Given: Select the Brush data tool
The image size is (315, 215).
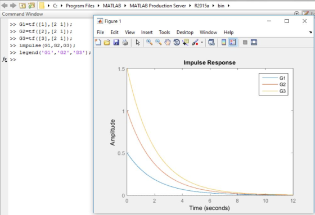Looking at the screenshot, I should point(195,42).
